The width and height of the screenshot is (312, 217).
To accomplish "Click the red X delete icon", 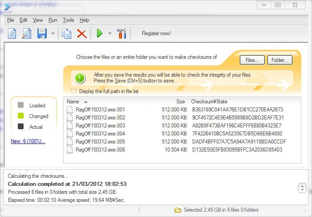I will [x=82, y=34].
